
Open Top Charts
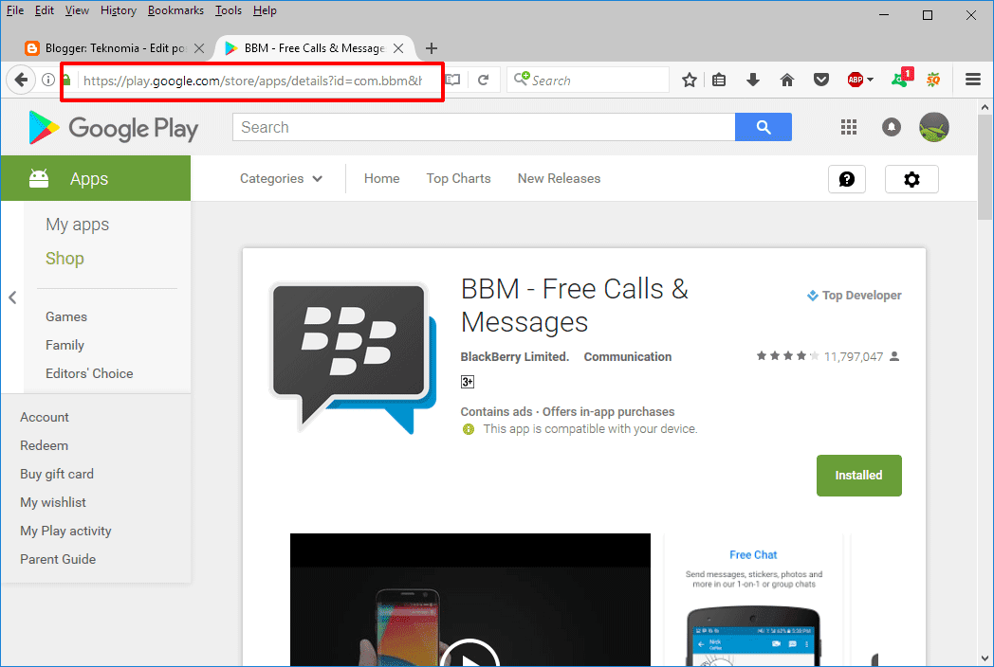point(458,179)
